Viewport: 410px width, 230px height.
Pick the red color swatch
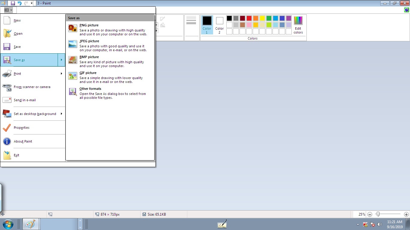point(249,18)
